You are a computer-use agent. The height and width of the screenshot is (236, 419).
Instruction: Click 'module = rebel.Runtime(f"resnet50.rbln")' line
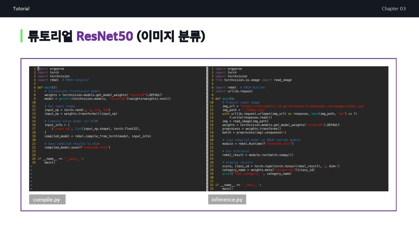258,144
